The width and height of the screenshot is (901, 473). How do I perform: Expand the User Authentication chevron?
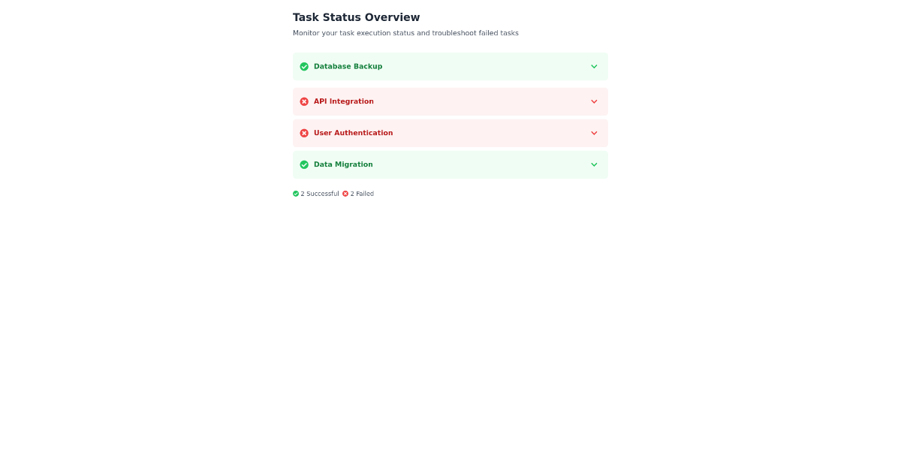pyautogui.click(x=594, y=133)
